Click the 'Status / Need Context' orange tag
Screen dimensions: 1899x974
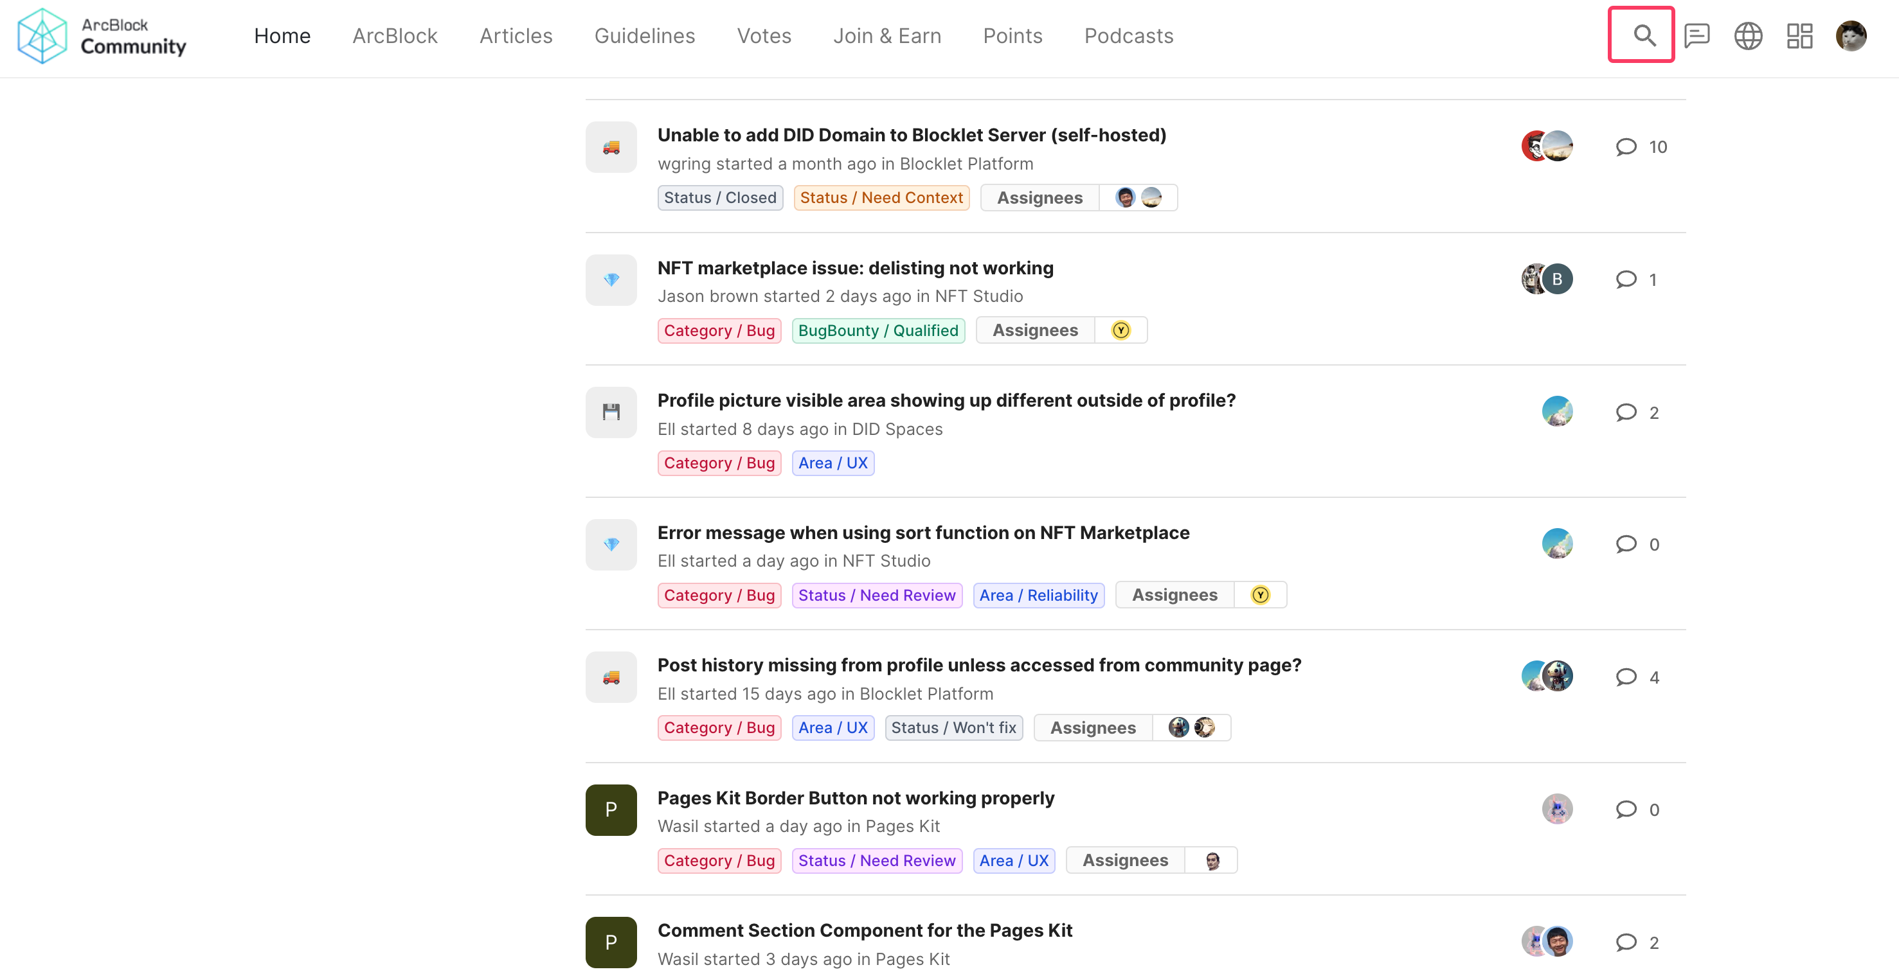[881, 197]
